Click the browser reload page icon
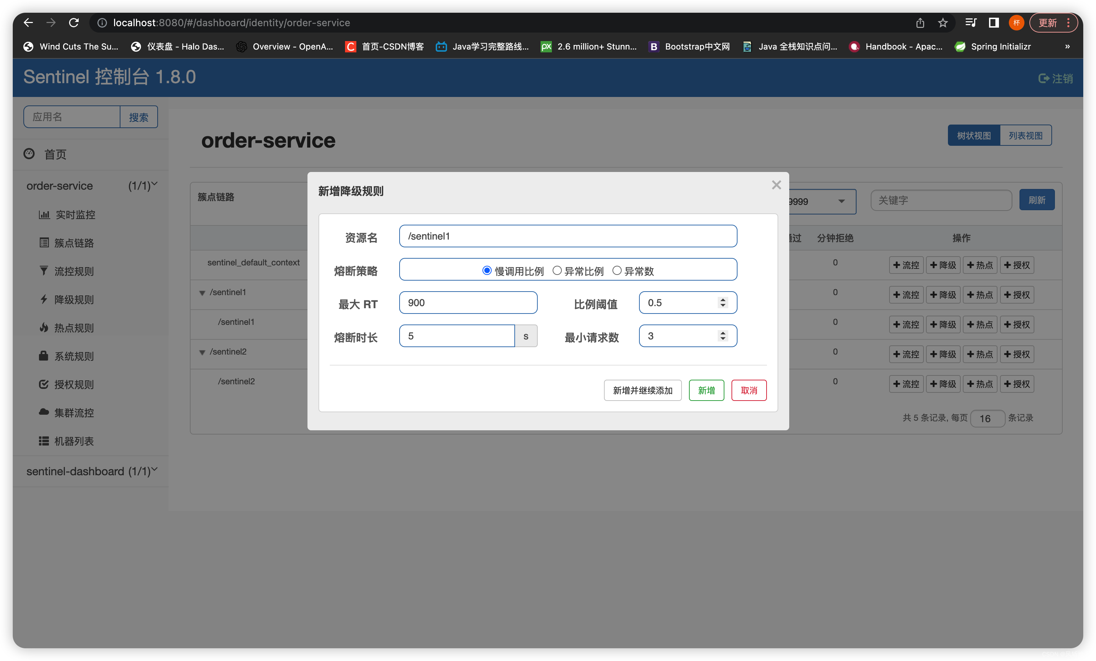The width and height of the screenshot is (1096, 661). click(x=74, y=23)
